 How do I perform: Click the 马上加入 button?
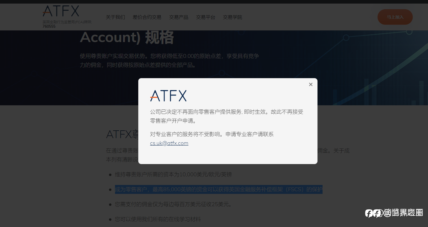(395, 17)
